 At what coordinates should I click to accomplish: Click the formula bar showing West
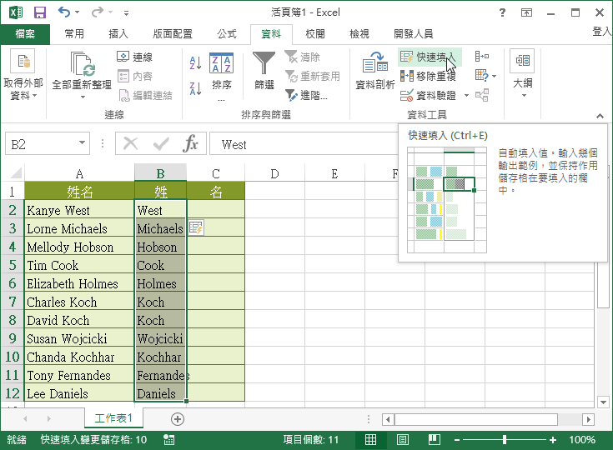coord(304,144)
